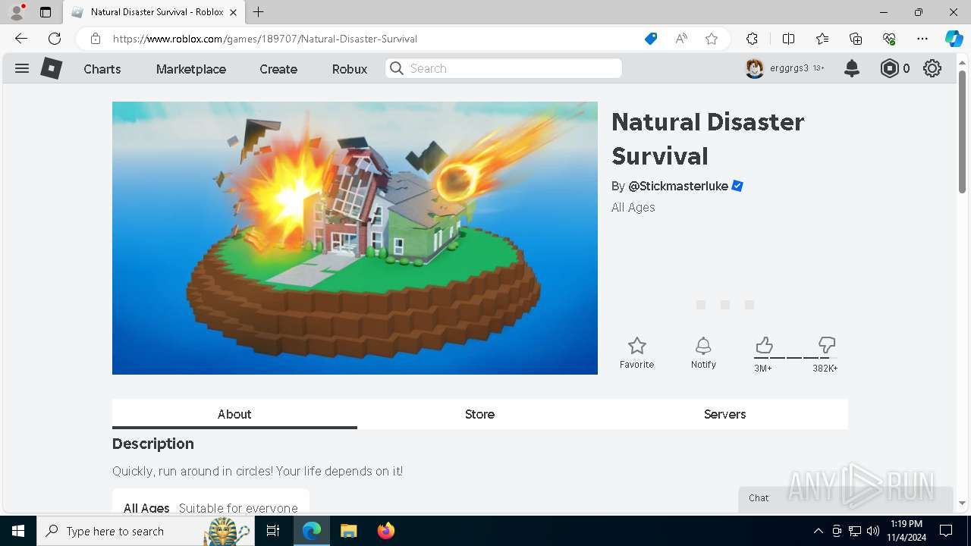Image resolution: width=971 pixels, height=546 pixels.
Task: Open Marketplace in Roblox navigation
Action: pyautogui.click(x=191, y=69)
